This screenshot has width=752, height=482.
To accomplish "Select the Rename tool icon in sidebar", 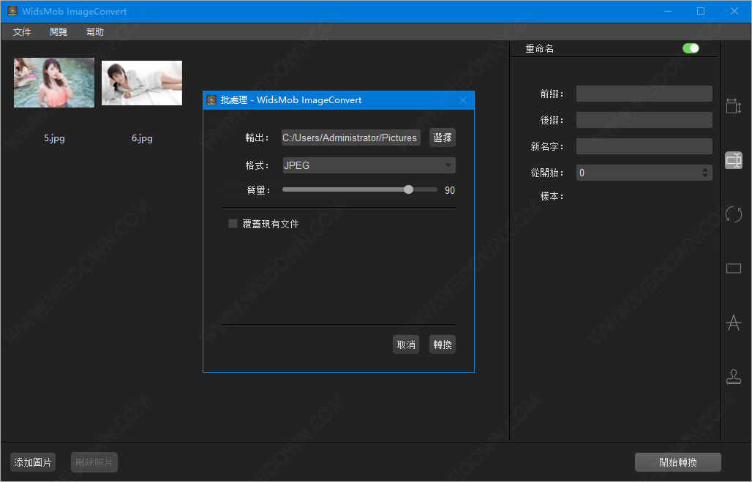I will pyautogui.click(x=733, y=159).
